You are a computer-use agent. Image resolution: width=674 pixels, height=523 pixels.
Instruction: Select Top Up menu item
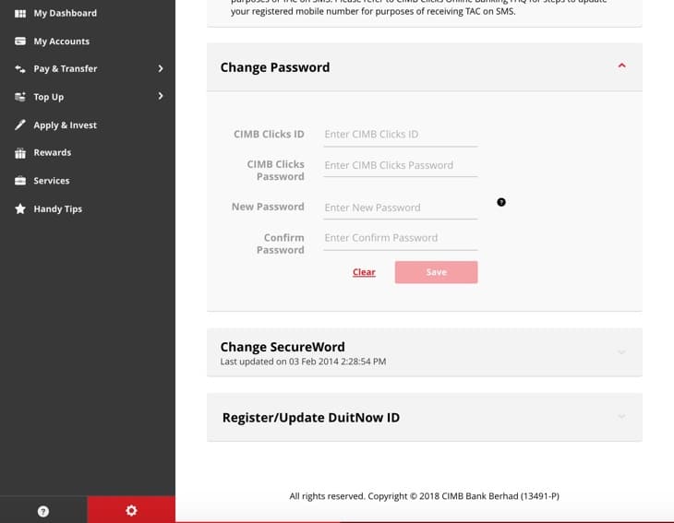click(x=49, y=97)
